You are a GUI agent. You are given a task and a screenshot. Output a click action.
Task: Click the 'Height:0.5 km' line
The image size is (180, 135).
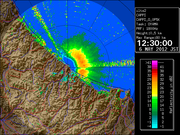pyautogui.click(x=149, y=33)
